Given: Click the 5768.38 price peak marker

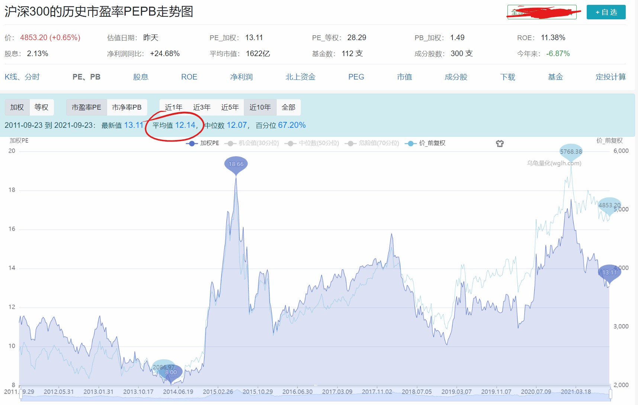Looking at the screenshot, I should click(571, 152).
